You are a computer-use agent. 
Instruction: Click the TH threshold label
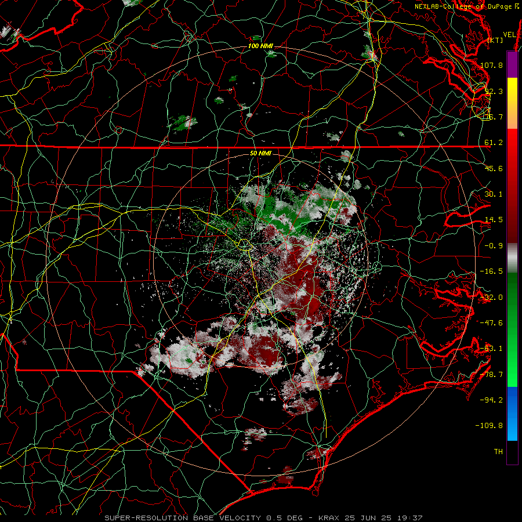[498, 452]
